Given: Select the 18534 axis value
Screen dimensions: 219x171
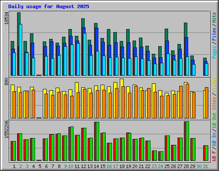Looking at the screenshot, I should [x=6, y=18].
